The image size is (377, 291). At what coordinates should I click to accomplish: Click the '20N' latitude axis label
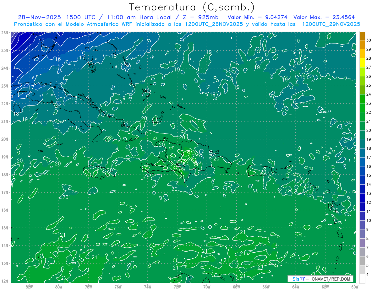(5, 139)
